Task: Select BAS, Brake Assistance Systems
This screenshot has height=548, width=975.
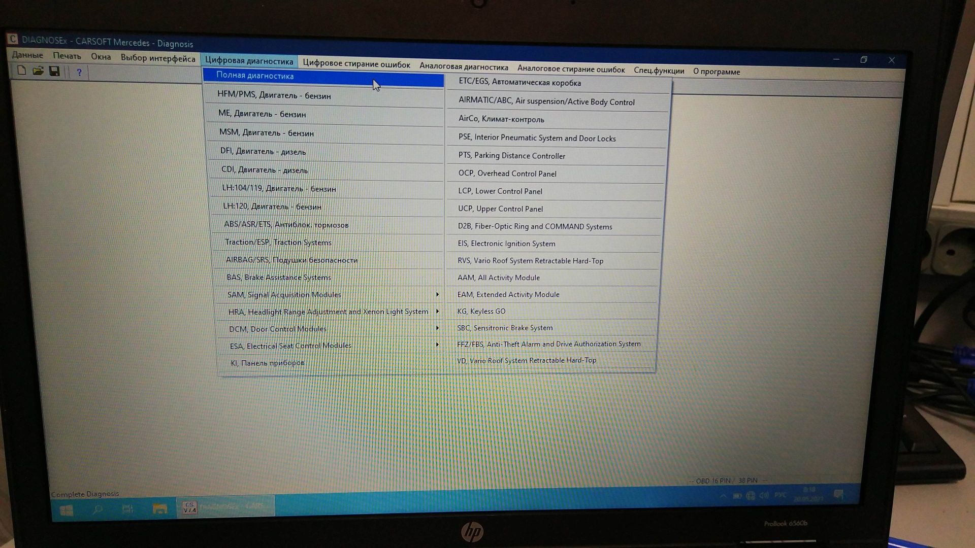Action: (329, 278)
